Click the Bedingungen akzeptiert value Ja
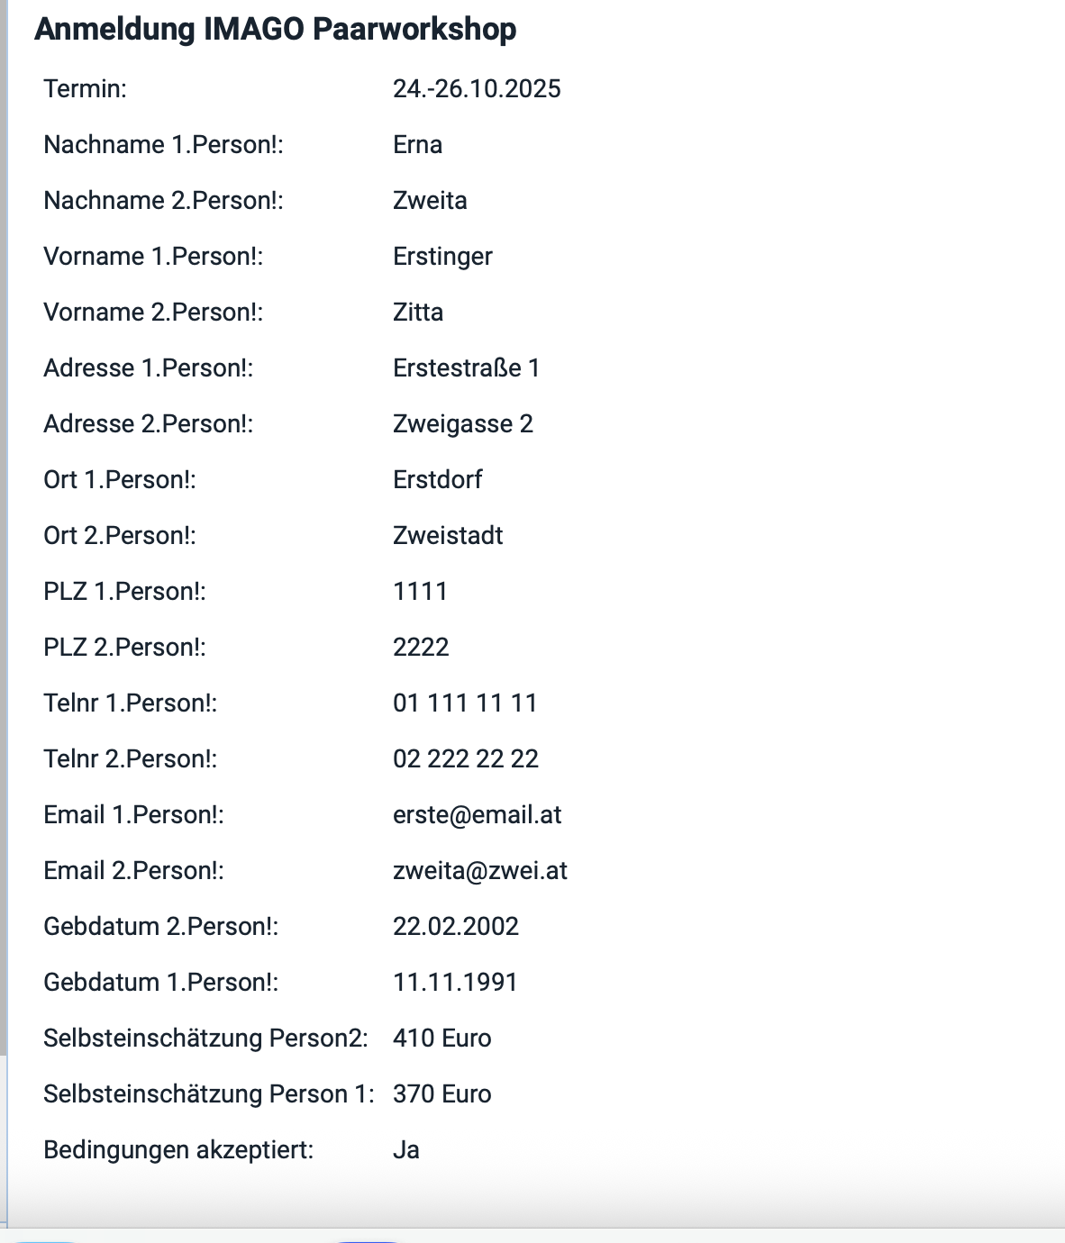 [406, 1149]
